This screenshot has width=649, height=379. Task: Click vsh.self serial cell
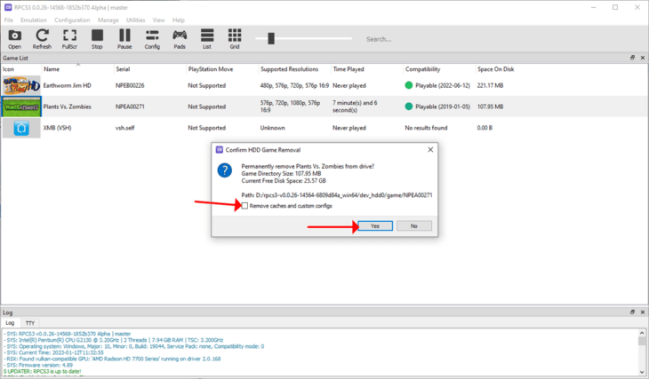pyautogui.click(x=125, y=128)
